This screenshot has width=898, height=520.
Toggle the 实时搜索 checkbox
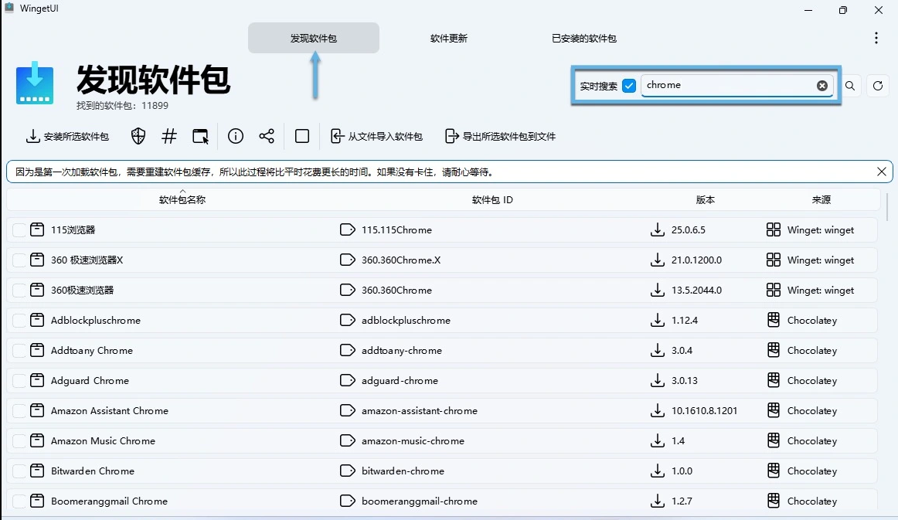point(629,86)
